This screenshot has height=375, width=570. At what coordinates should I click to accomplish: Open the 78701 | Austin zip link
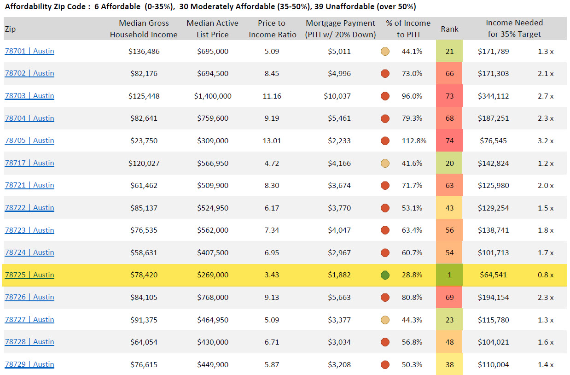(x=29, y=51)
